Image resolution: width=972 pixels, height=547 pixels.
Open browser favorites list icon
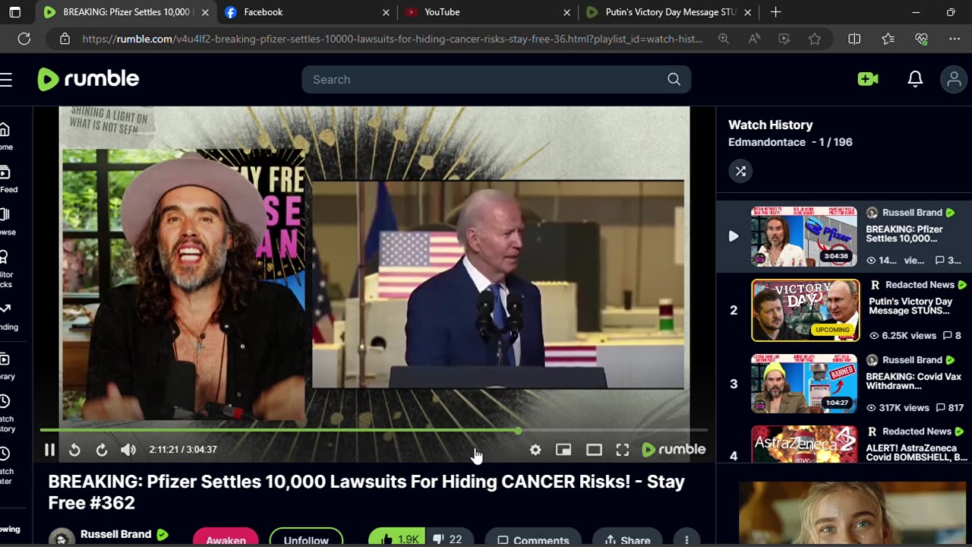(888, 39)
